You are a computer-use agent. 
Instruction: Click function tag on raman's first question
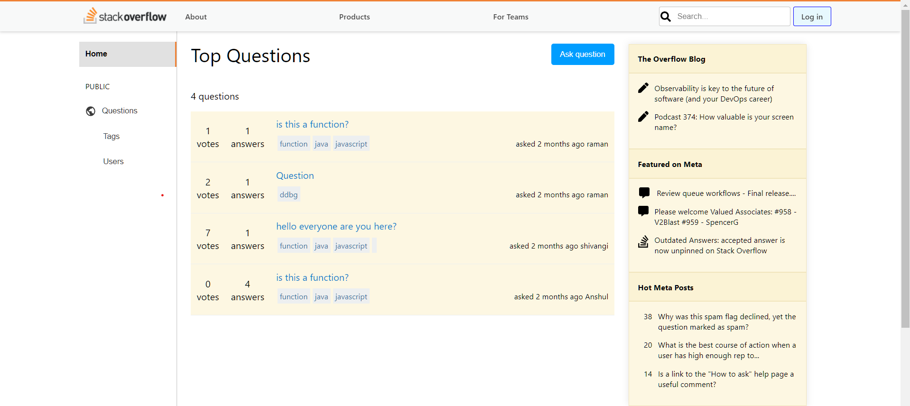pos(294,144)
